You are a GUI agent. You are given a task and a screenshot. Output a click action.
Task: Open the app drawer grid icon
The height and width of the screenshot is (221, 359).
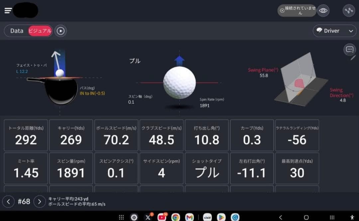click(121, 217)
